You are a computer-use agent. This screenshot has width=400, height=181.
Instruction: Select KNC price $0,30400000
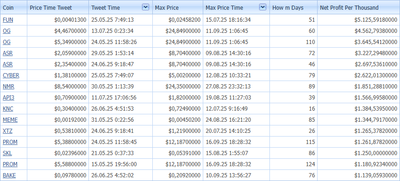[x=58, y=109]
